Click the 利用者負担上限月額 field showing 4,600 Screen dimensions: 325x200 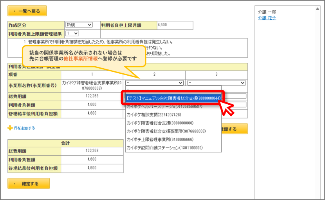pos(175,25)
